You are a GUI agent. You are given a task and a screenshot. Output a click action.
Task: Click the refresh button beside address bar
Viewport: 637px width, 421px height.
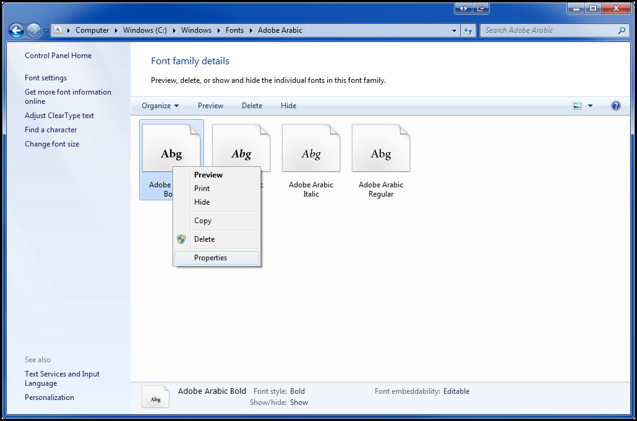[x=469, y=30]
